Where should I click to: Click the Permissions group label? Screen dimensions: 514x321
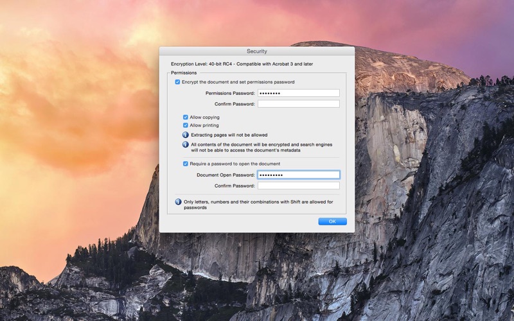[184, 73]
